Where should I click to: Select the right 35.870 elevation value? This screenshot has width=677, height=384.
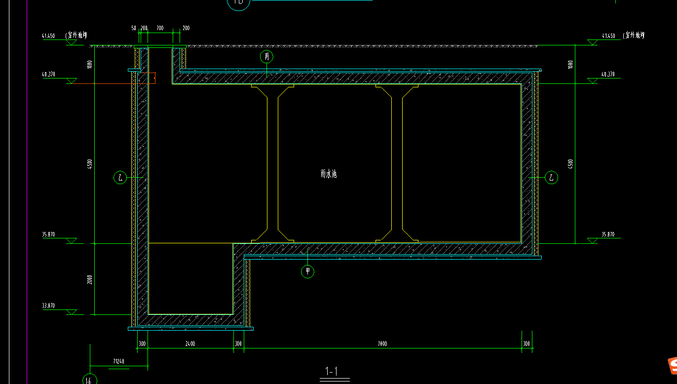tap(608, 234)
